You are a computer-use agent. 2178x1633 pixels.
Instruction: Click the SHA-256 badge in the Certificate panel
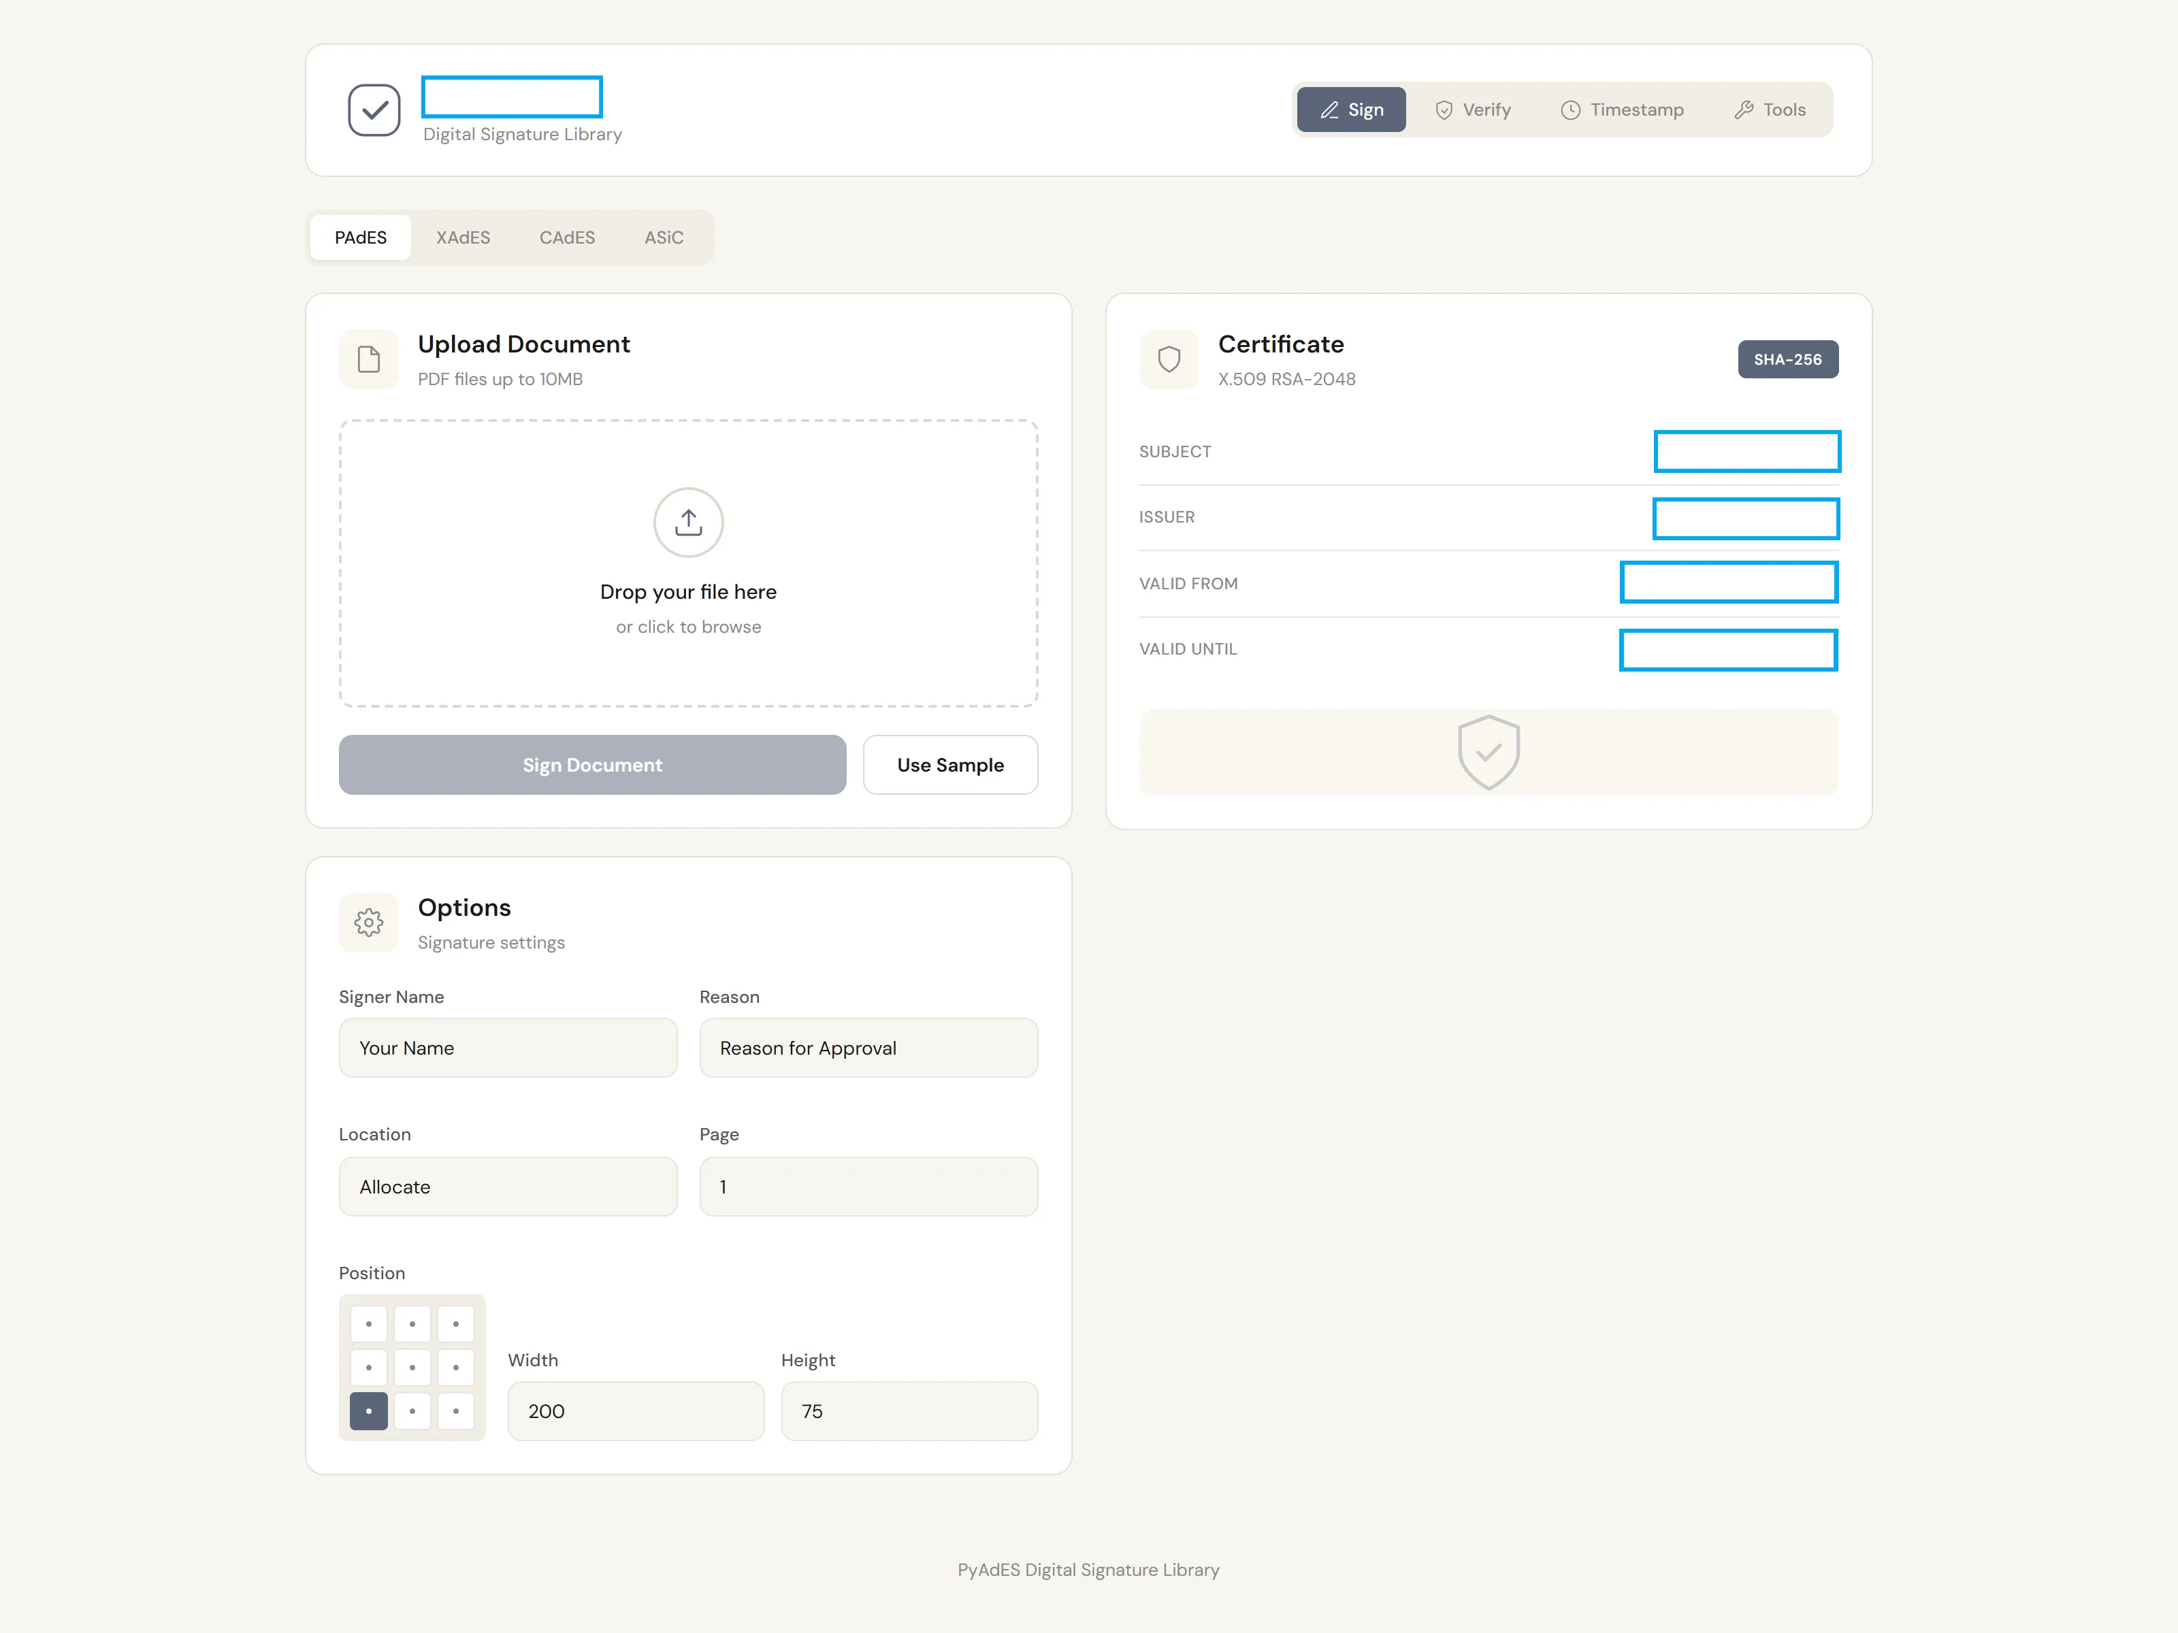[x=1788, y=359]
